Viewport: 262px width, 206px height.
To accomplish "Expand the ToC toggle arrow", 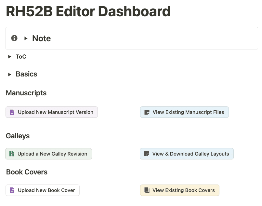I will coord(9,57).
